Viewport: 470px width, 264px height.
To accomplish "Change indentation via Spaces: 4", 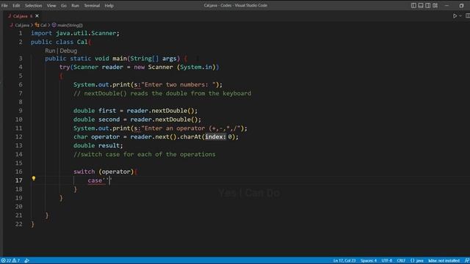I will point(369,261).
